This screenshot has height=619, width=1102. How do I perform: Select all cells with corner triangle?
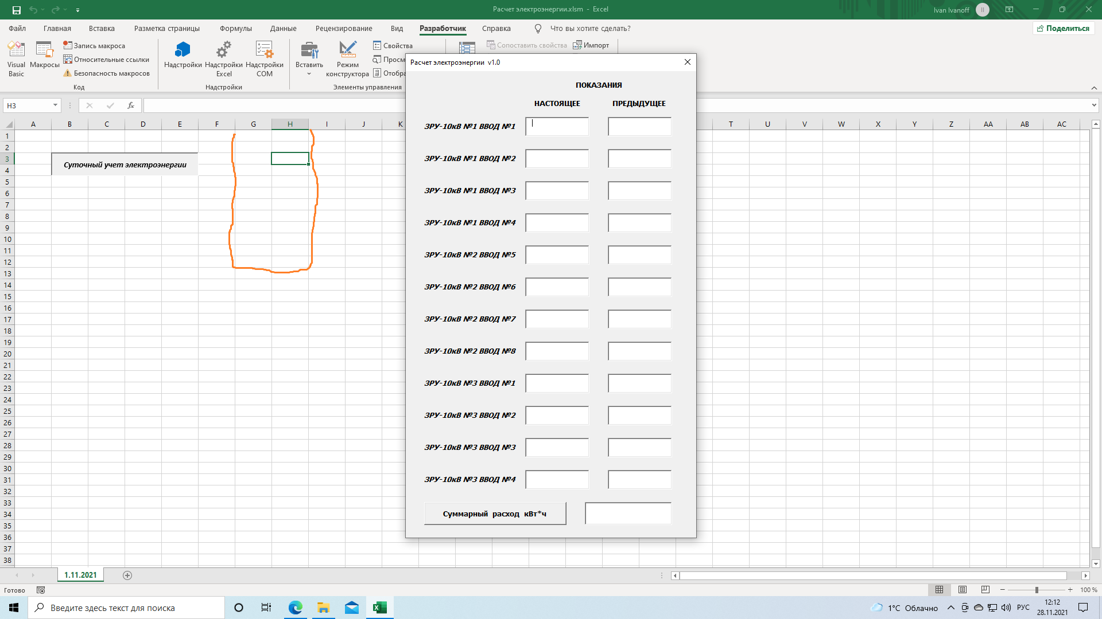9,124
